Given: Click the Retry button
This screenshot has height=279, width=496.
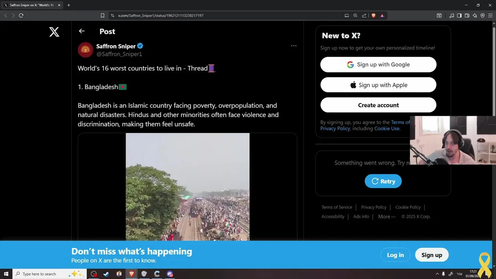Looking at the screenshot, I should [383, 181].
